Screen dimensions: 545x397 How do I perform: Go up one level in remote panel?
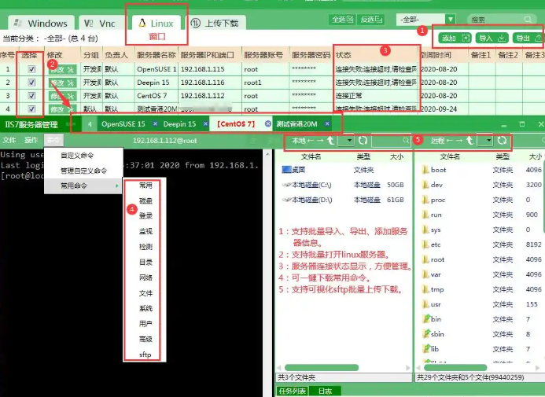470,140
